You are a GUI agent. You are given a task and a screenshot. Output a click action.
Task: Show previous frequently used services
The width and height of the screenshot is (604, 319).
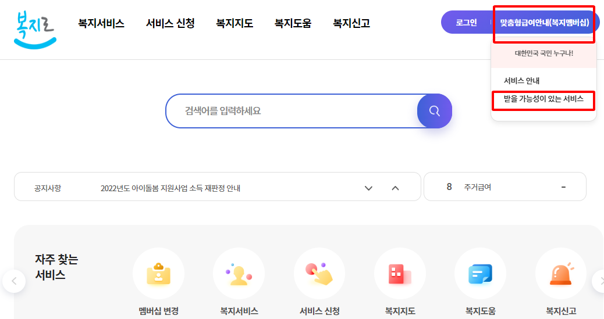14,281
